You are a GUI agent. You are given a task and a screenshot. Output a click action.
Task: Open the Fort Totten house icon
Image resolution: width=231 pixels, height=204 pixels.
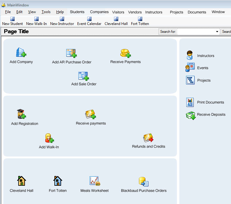click(x=58, y=181)
